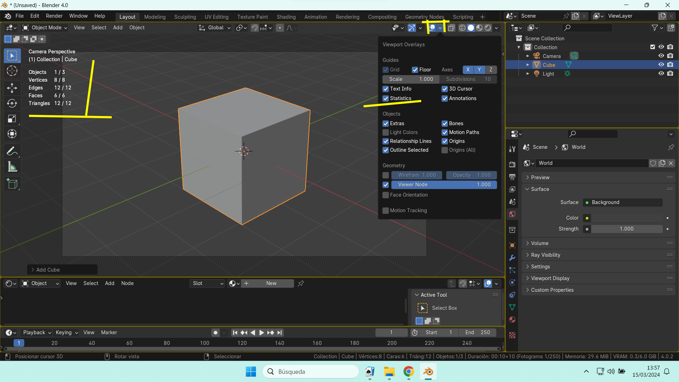679x382 pixels.
Task: Expand the Camera tree item
Action: 528,56
